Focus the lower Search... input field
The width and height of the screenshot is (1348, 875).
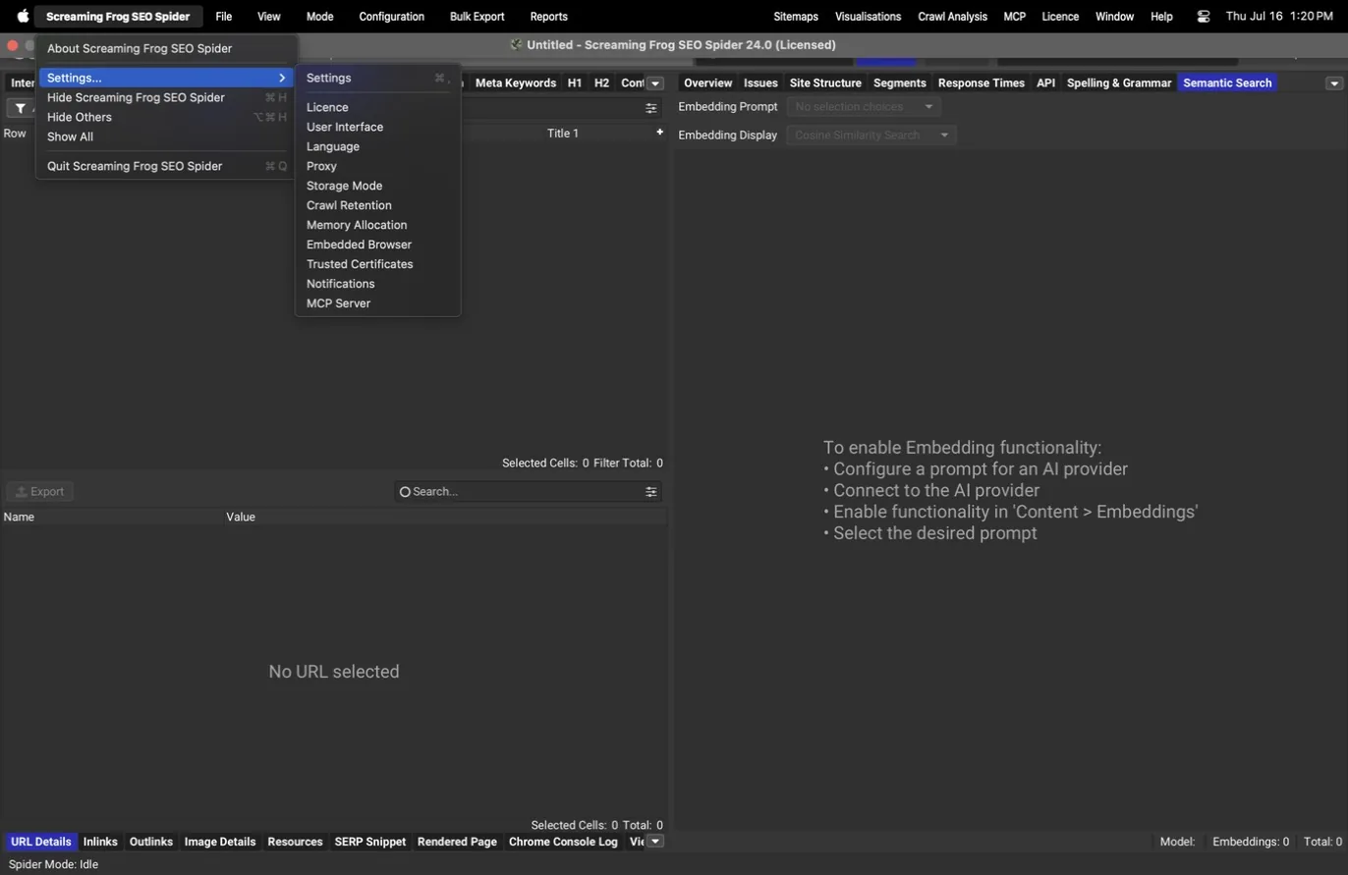(x=528, y=491)
